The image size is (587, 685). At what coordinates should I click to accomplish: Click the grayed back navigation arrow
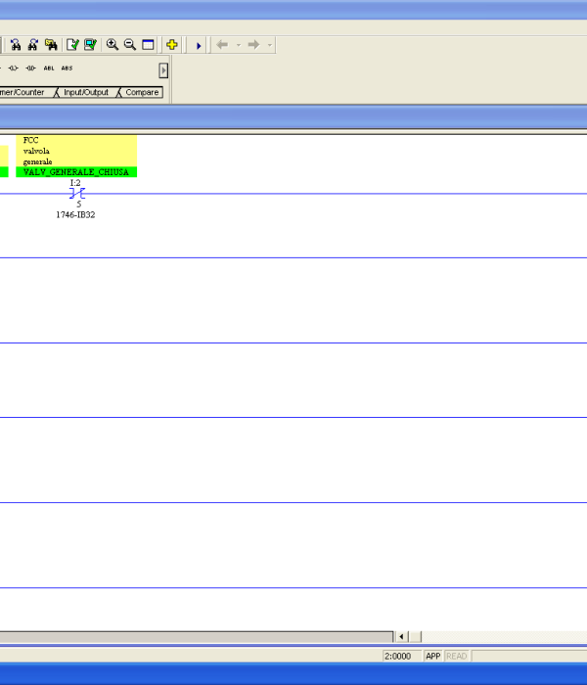pos(222,45)
